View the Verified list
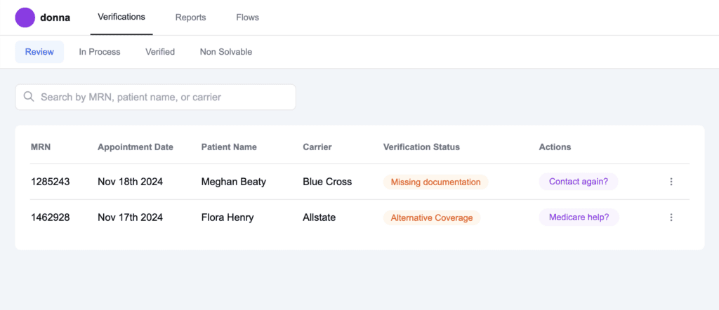This screenshot has height=310, width=719. coord(160,52)
